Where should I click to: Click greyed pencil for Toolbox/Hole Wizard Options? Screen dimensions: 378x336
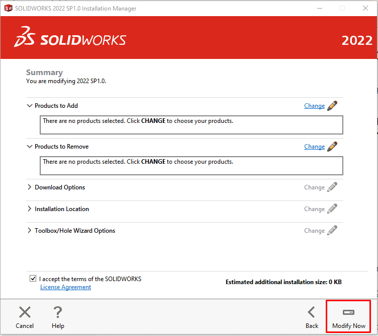tap(332, 230)
